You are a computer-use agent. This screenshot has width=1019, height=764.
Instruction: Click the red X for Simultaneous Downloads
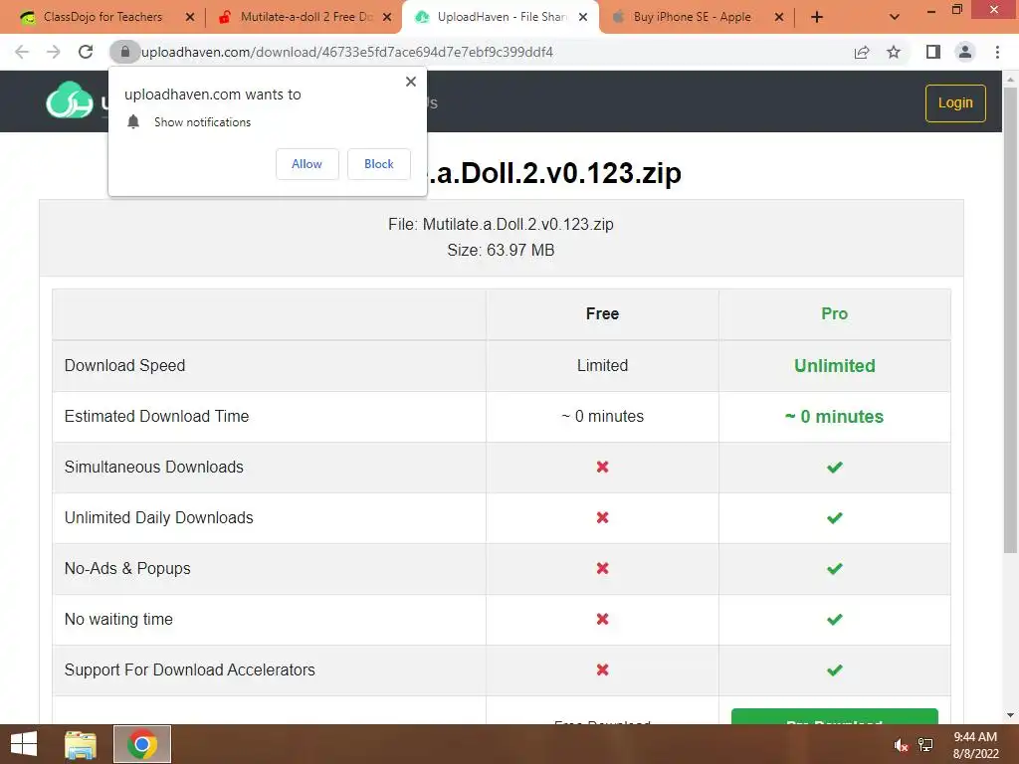pyautogui.click(x=602, y=468)
